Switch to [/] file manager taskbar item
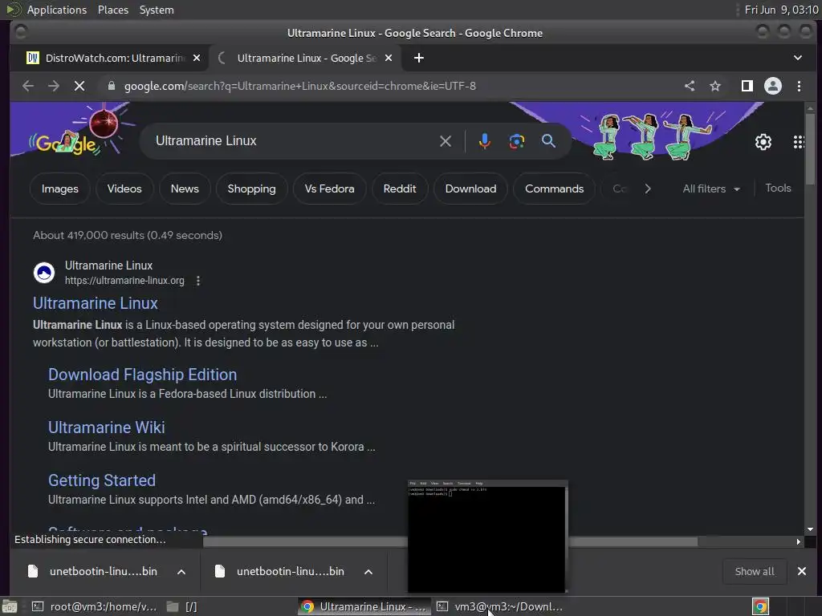Screen dimensions: 822x616 click(x=182, y=606)
